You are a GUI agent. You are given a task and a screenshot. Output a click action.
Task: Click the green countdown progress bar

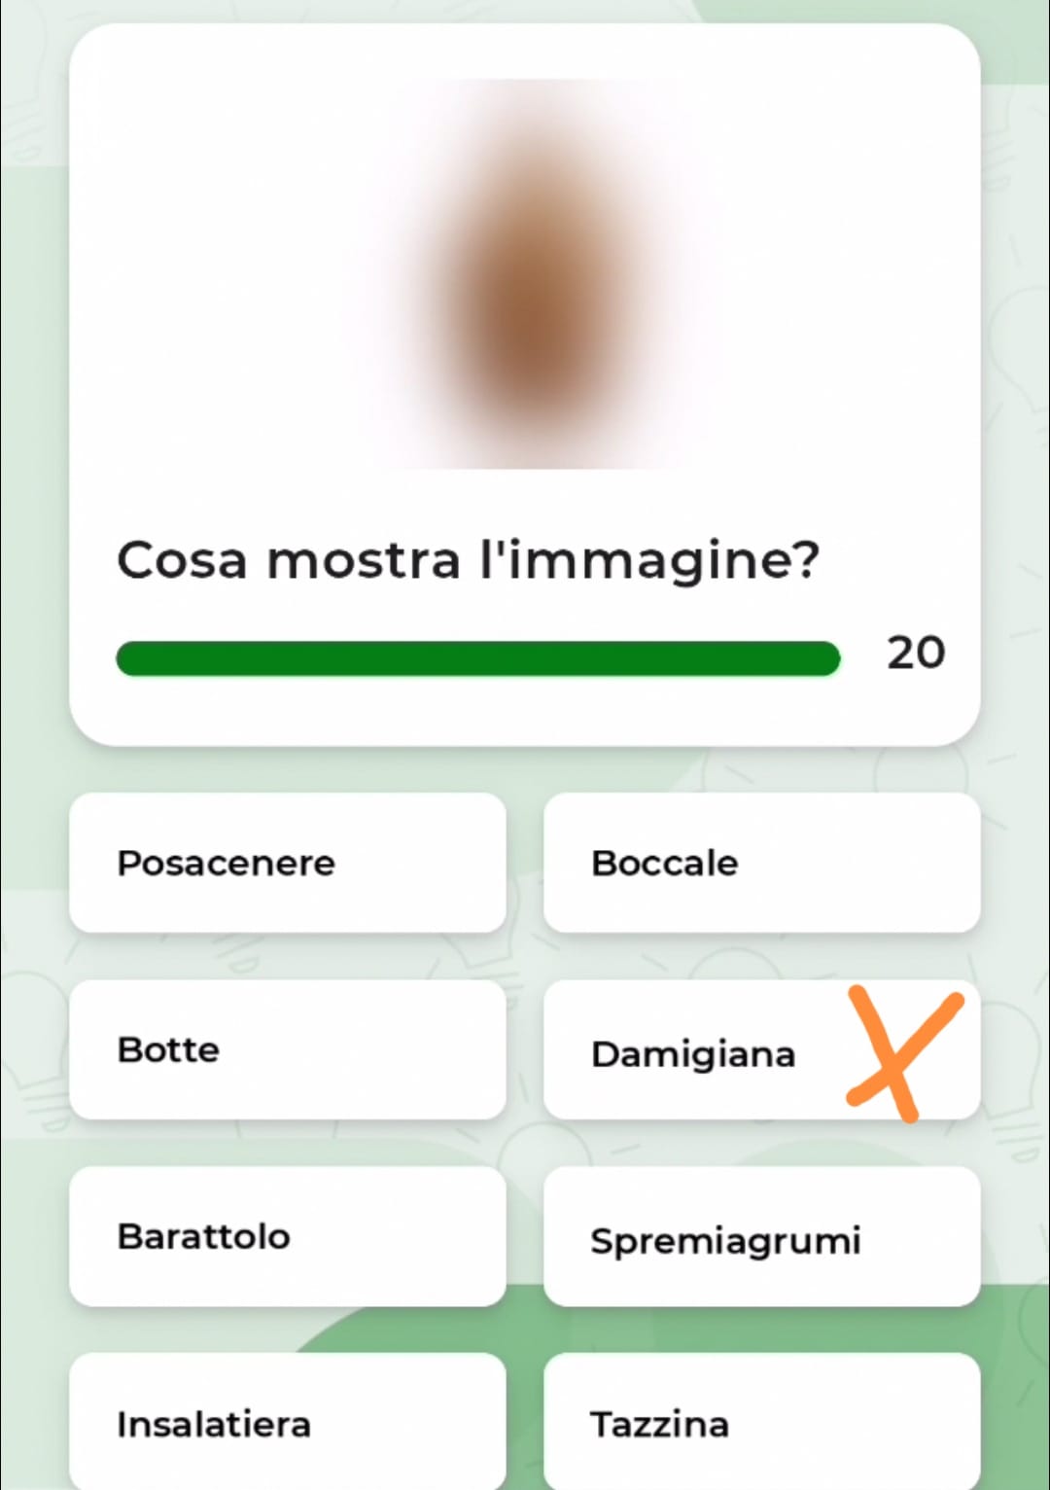click(x=476, y=658)
